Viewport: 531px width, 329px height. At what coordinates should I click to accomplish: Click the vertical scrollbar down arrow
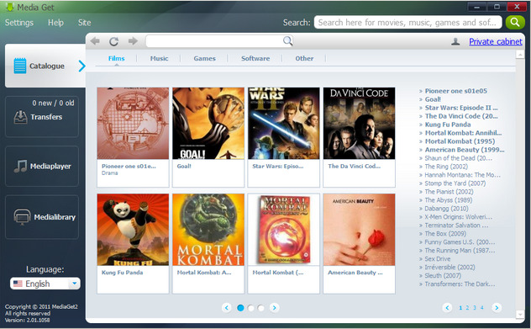(x=520, y=315)
